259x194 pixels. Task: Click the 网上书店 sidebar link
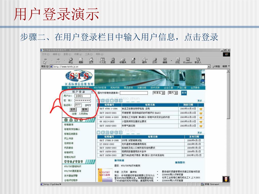(x=69, y=139)
